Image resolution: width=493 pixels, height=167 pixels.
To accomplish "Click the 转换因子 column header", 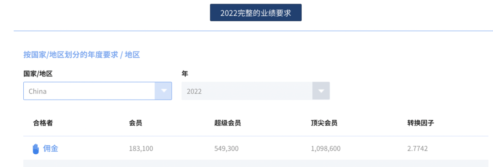I will click(x=421, y=123).
